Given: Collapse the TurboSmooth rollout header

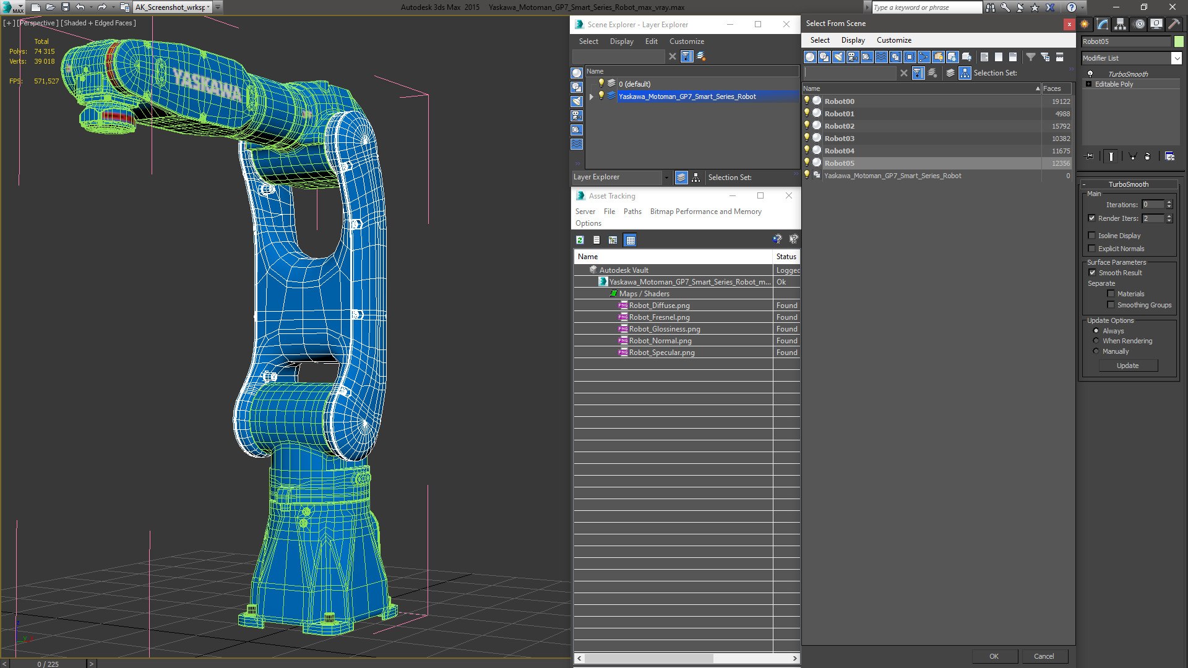Looking at the screenshot, I should click(x=1128, y=184).
